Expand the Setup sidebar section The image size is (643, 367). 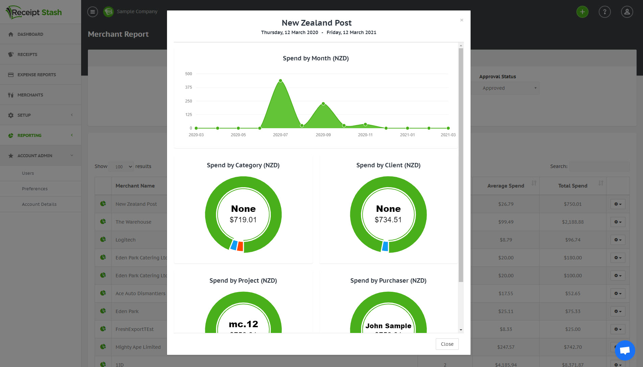pos(41,115)
